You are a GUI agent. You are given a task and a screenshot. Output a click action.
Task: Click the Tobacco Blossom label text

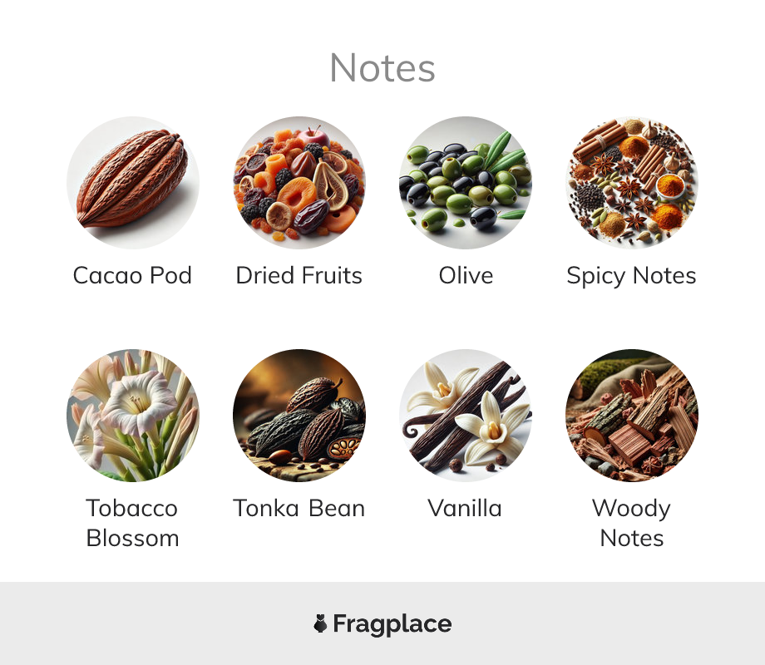point(132,523)
